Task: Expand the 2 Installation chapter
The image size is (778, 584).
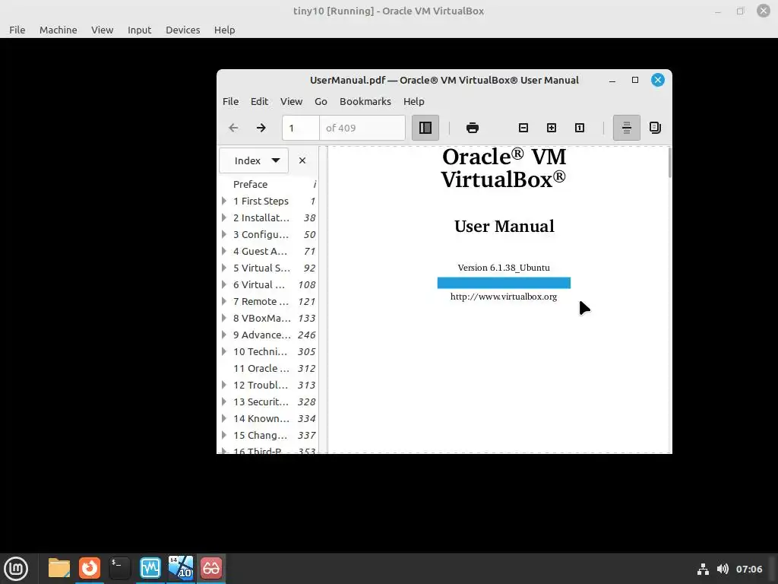Action: pyautogui.click(x=224, y=217)
